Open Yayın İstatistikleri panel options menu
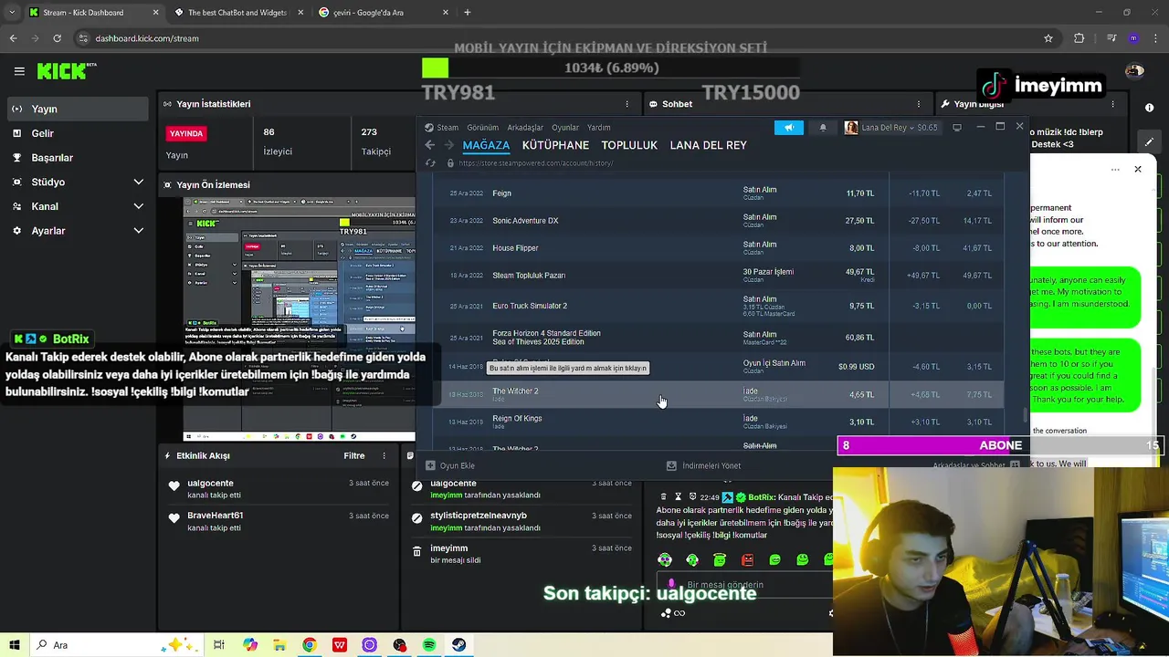The height and width of the screenshot is (657, 1169). [627, 104]
